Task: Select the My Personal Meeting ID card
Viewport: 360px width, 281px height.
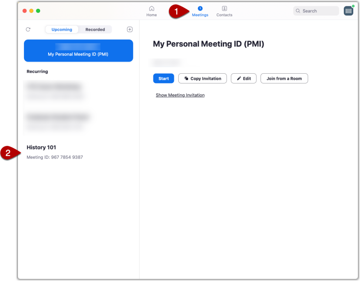Action: point(78,50)
